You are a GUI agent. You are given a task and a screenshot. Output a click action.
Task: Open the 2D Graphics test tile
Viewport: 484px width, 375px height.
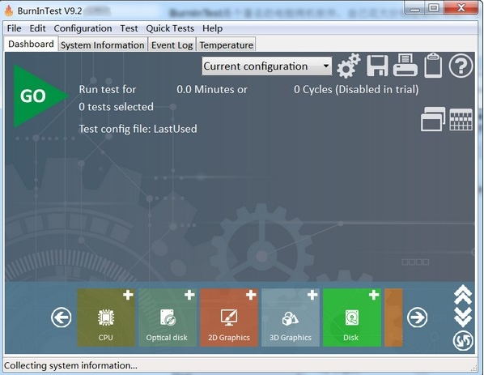click(229, 317)
